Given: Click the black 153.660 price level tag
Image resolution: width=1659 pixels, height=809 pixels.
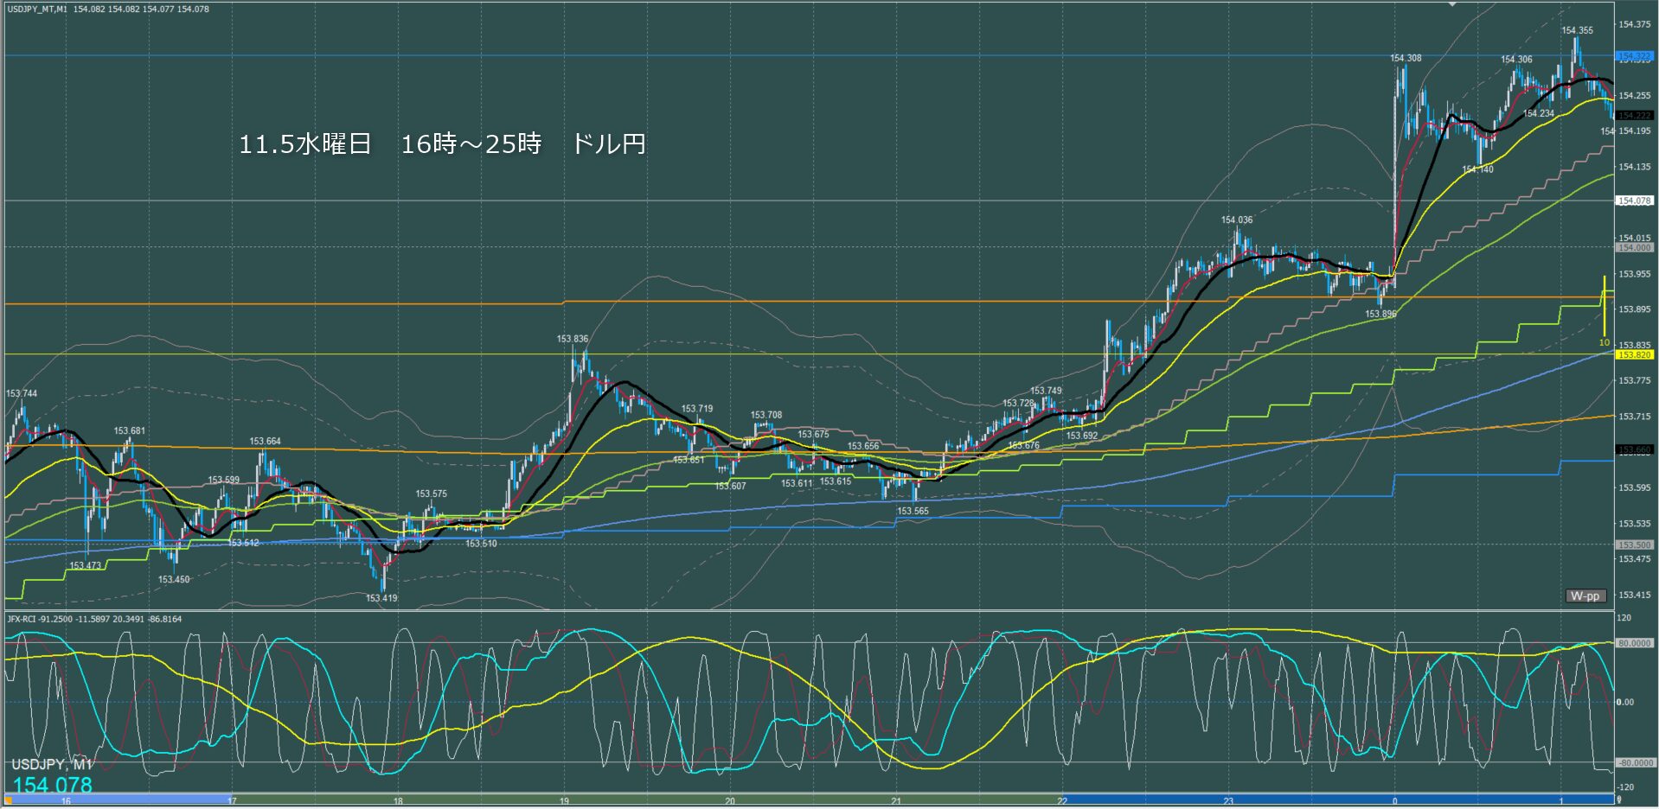Looking at the screenshot, I should point(1634,450).
